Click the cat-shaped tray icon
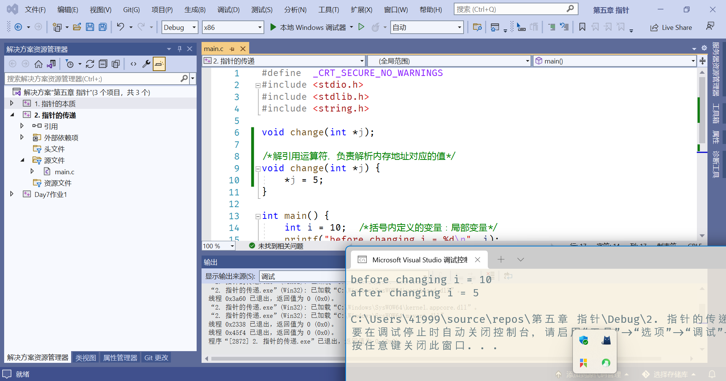 coord(606,341)
